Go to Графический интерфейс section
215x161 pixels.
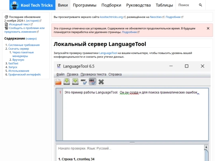[x=25, y=74]
